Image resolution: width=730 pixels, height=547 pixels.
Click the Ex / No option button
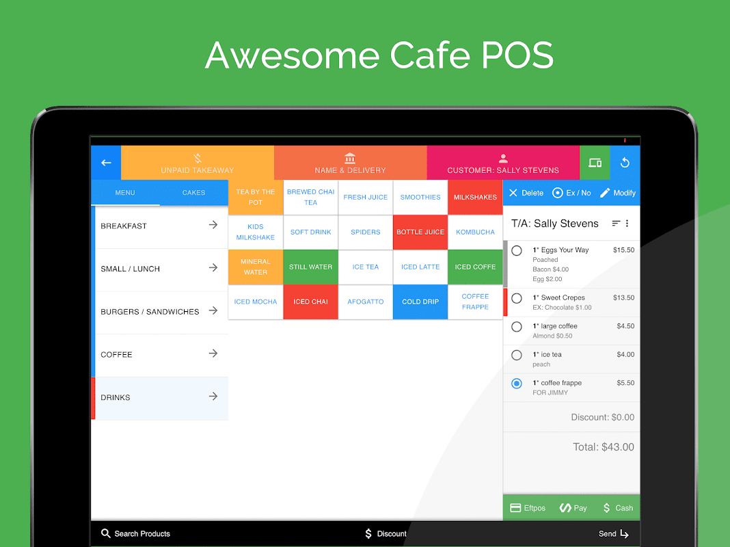click(x=571, y=193)
